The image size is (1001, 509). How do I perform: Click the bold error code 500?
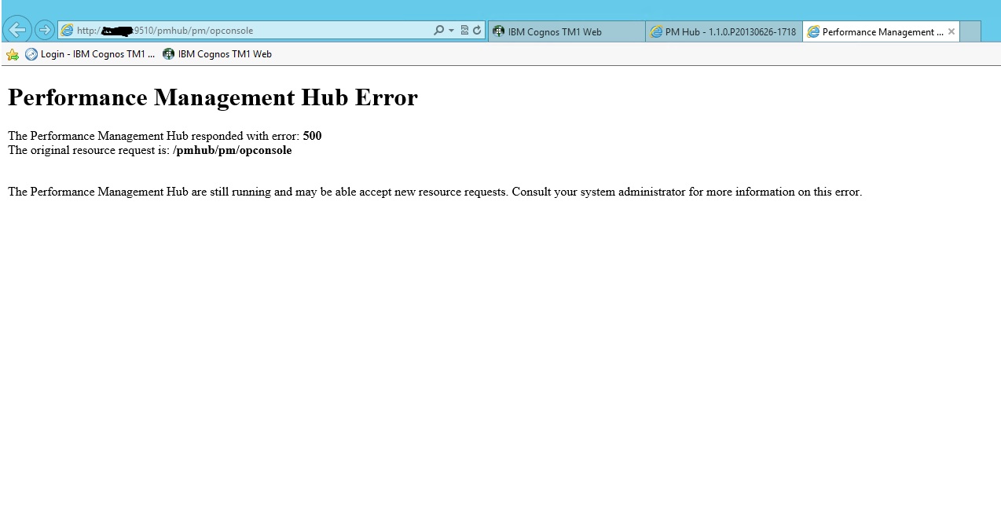pyautogui.click(x=312, y=136)
